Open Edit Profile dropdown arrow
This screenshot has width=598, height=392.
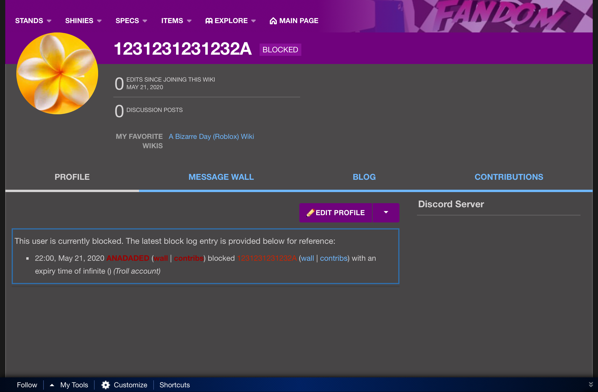coord(386,213)
